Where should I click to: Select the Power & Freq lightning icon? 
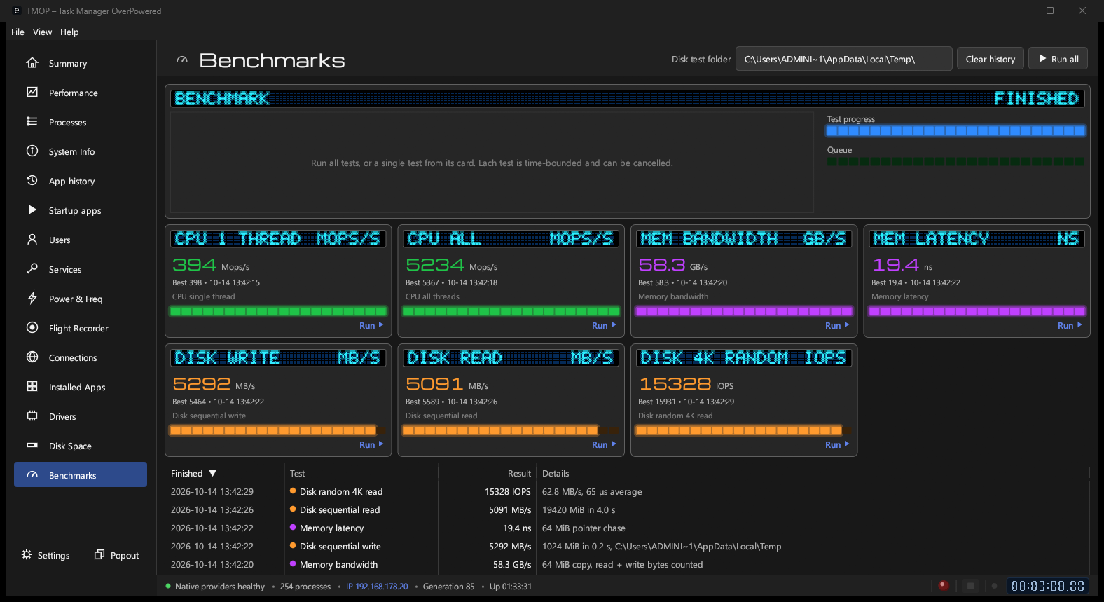pos(32,299)
